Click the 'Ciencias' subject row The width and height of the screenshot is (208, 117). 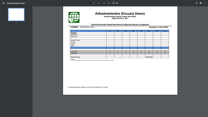click(119, 42)
